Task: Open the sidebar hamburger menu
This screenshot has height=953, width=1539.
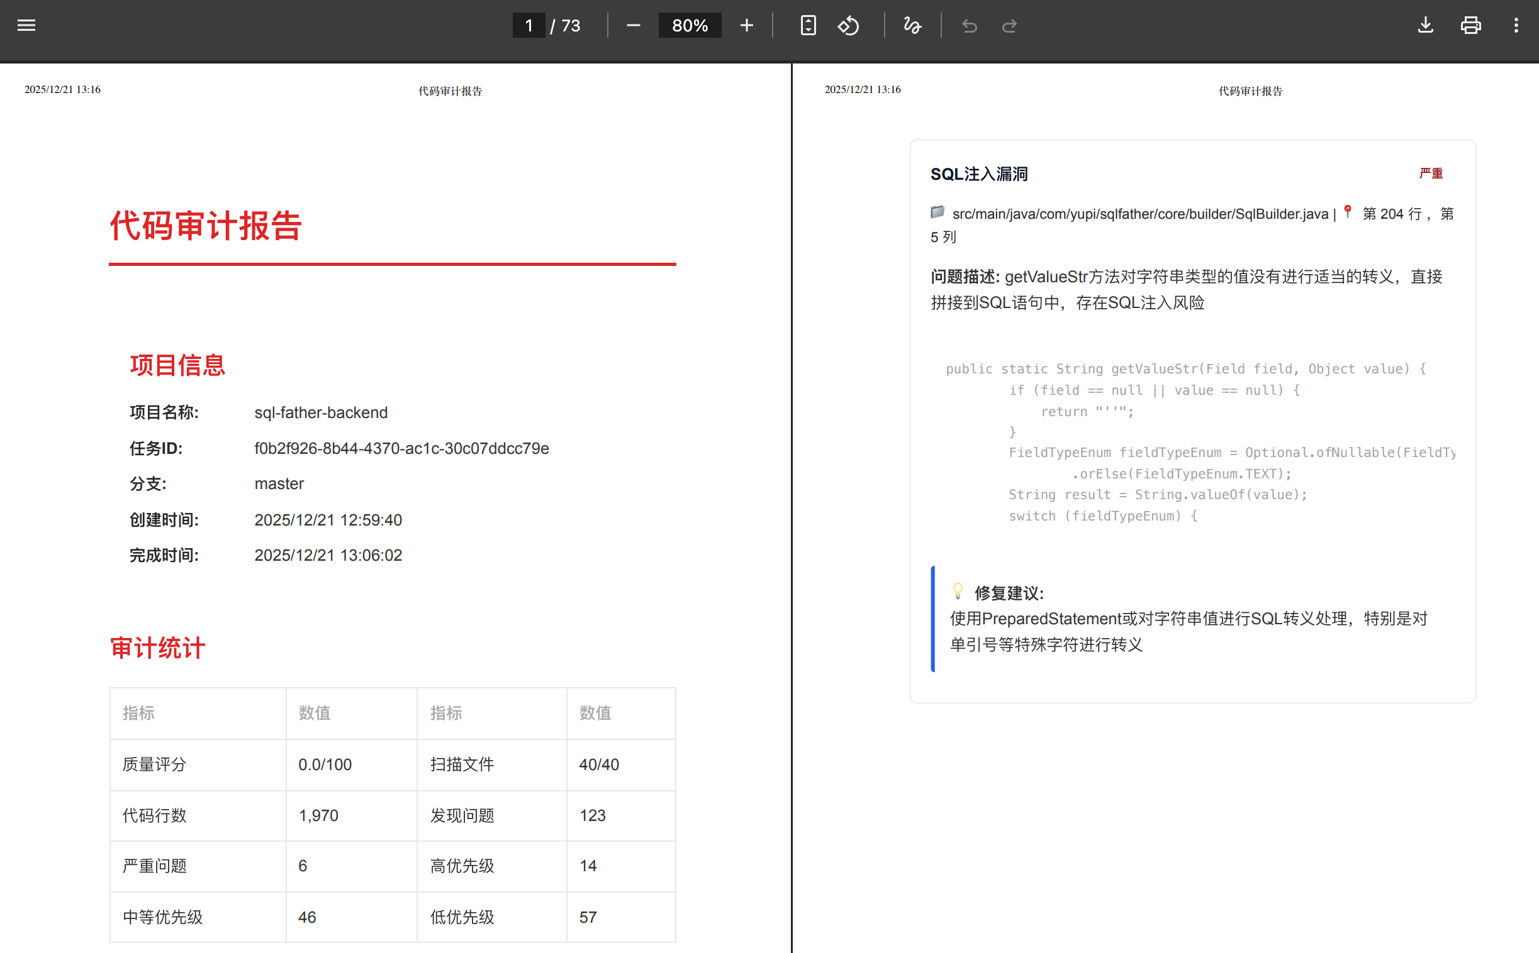Action: (26, 25)
